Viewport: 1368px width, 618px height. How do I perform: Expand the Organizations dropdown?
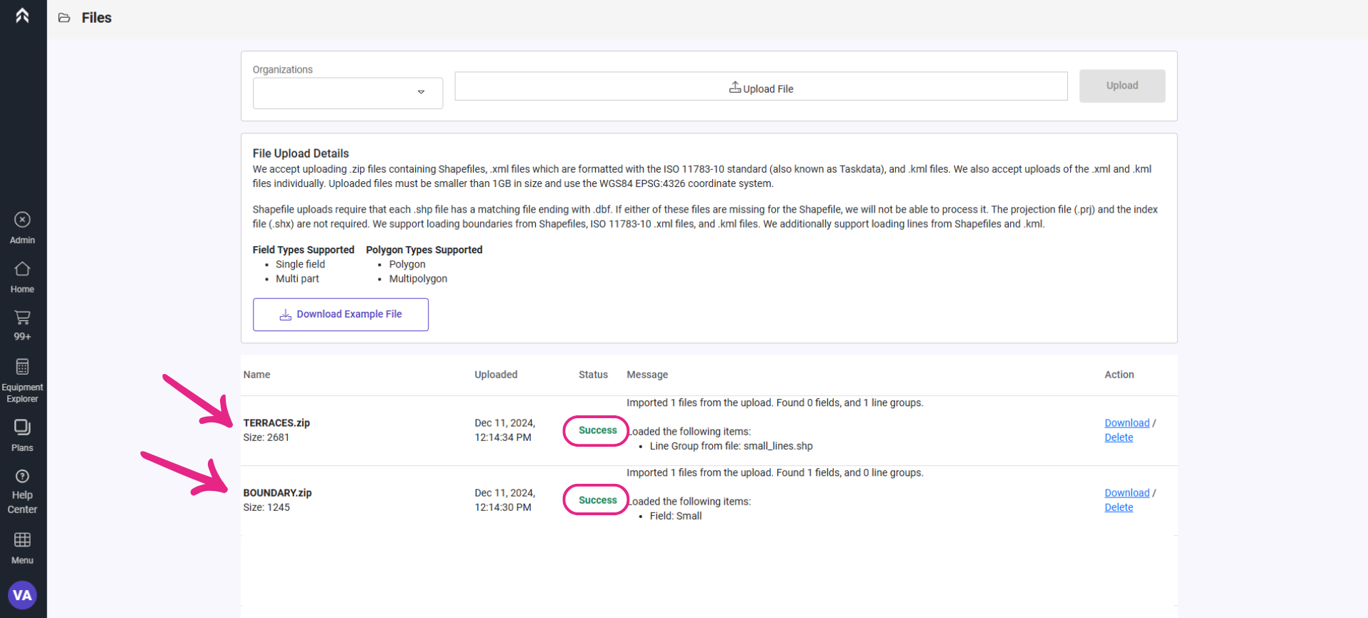(347, 93)
